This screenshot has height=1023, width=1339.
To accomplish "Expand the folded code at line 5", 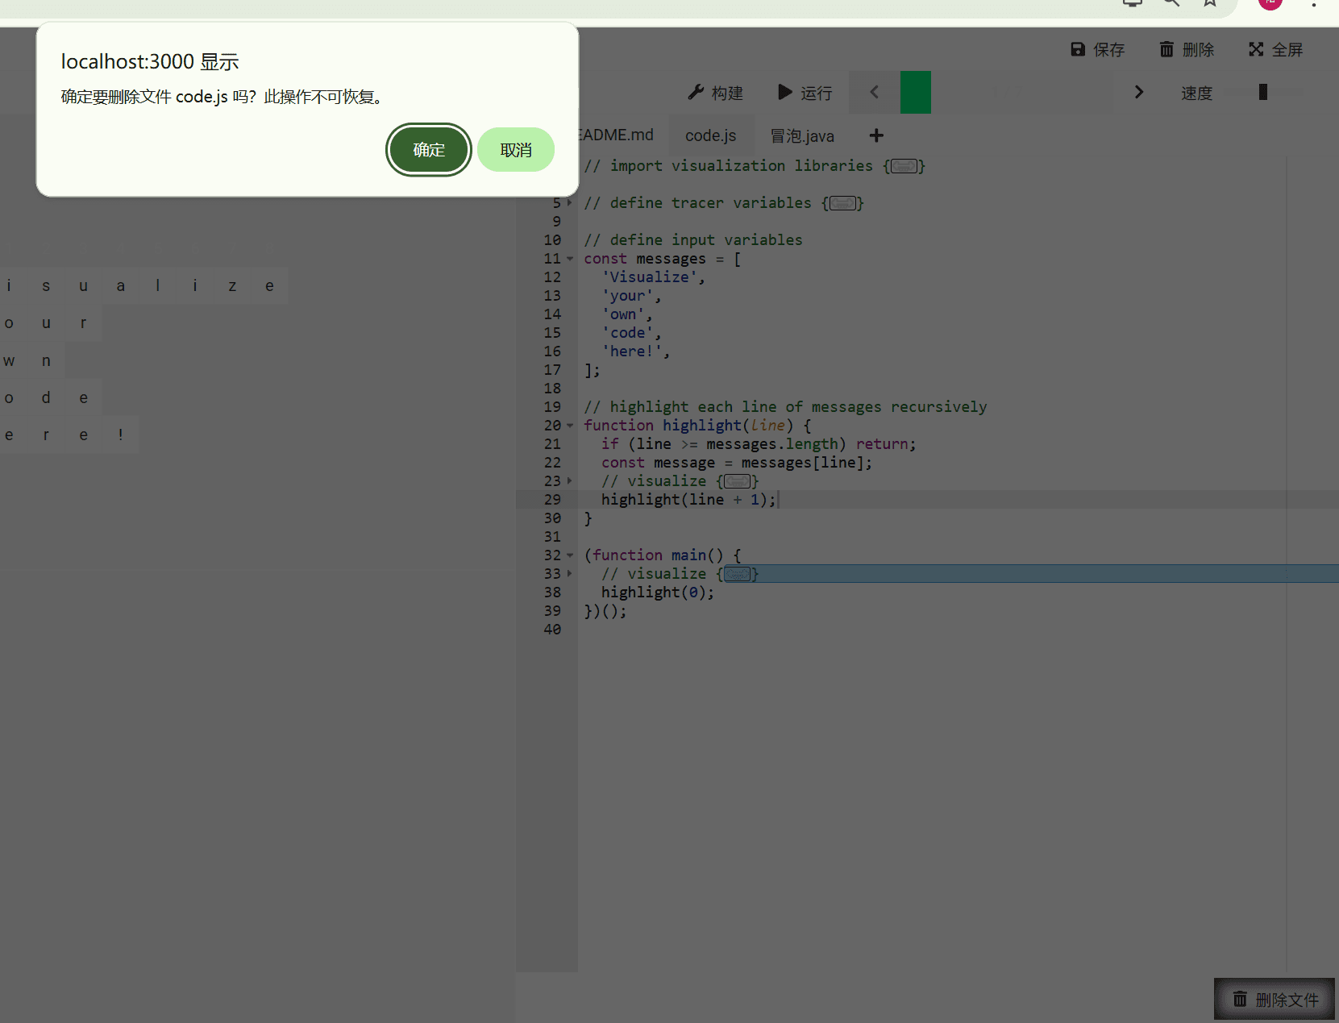I will [570, 203].
